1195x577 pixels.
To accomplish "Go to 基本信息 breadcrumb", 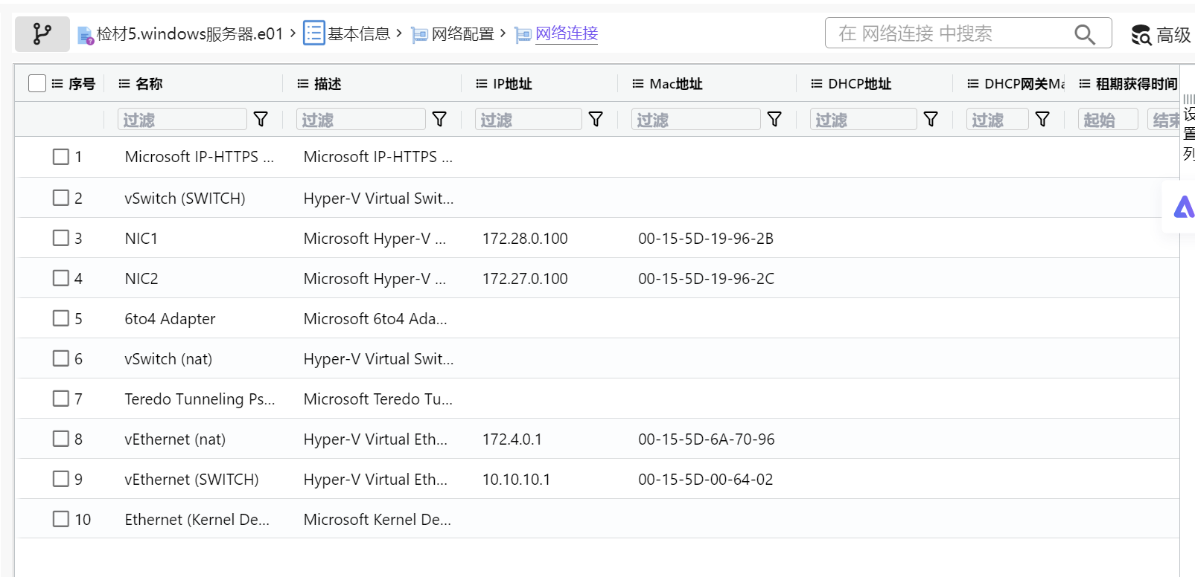I will (x=359, y=34).
